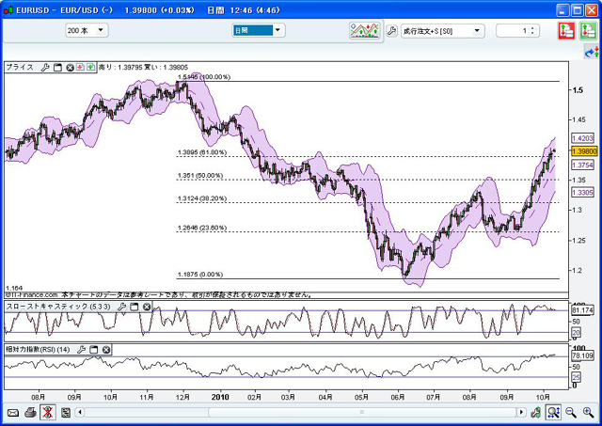Image resolution: width=602 pixels, height=426 pixels.
Task: Click the 1.39800 current price label
Action: [584, 151]
